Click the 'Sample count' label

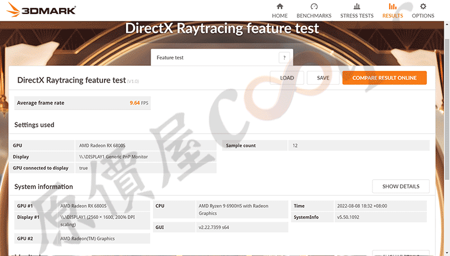[x=241, y=145]
